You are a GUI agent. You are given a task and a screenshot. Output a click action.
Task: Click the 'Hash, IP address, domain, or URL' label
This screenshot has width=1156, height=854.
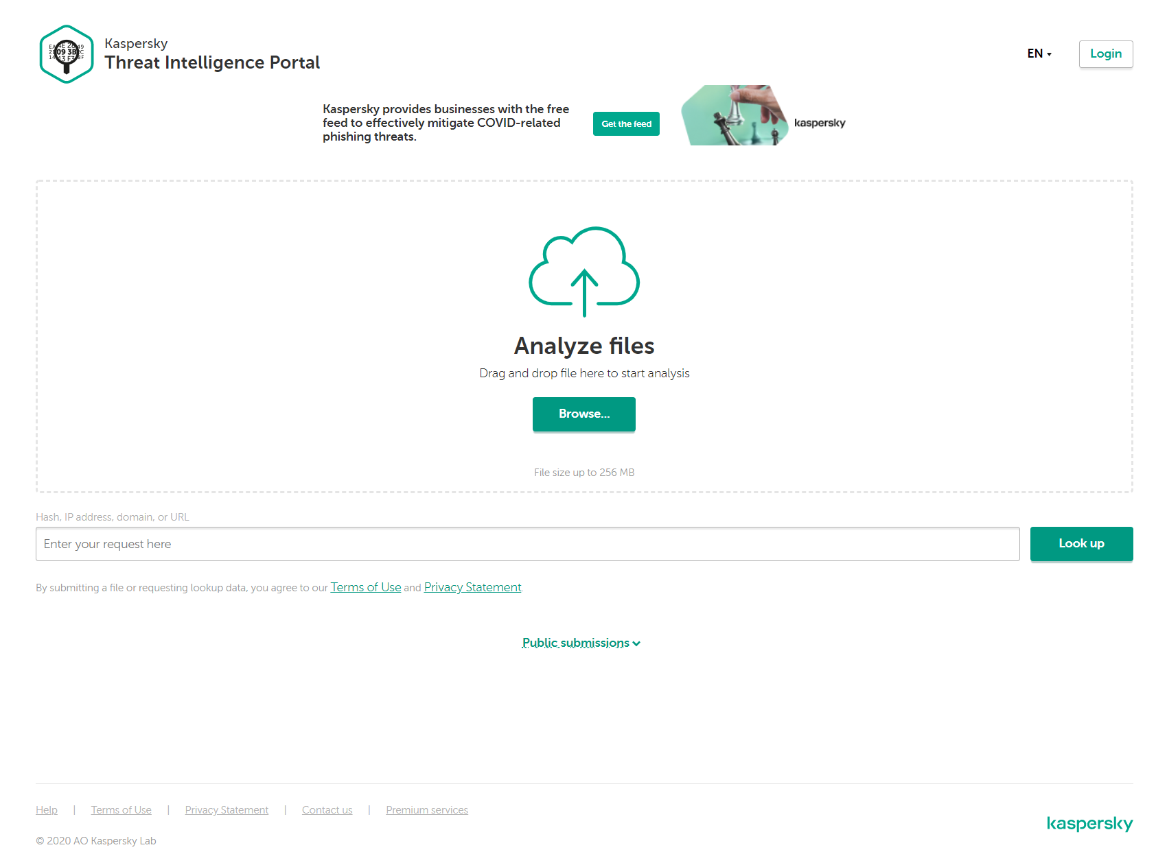point(113,517)
